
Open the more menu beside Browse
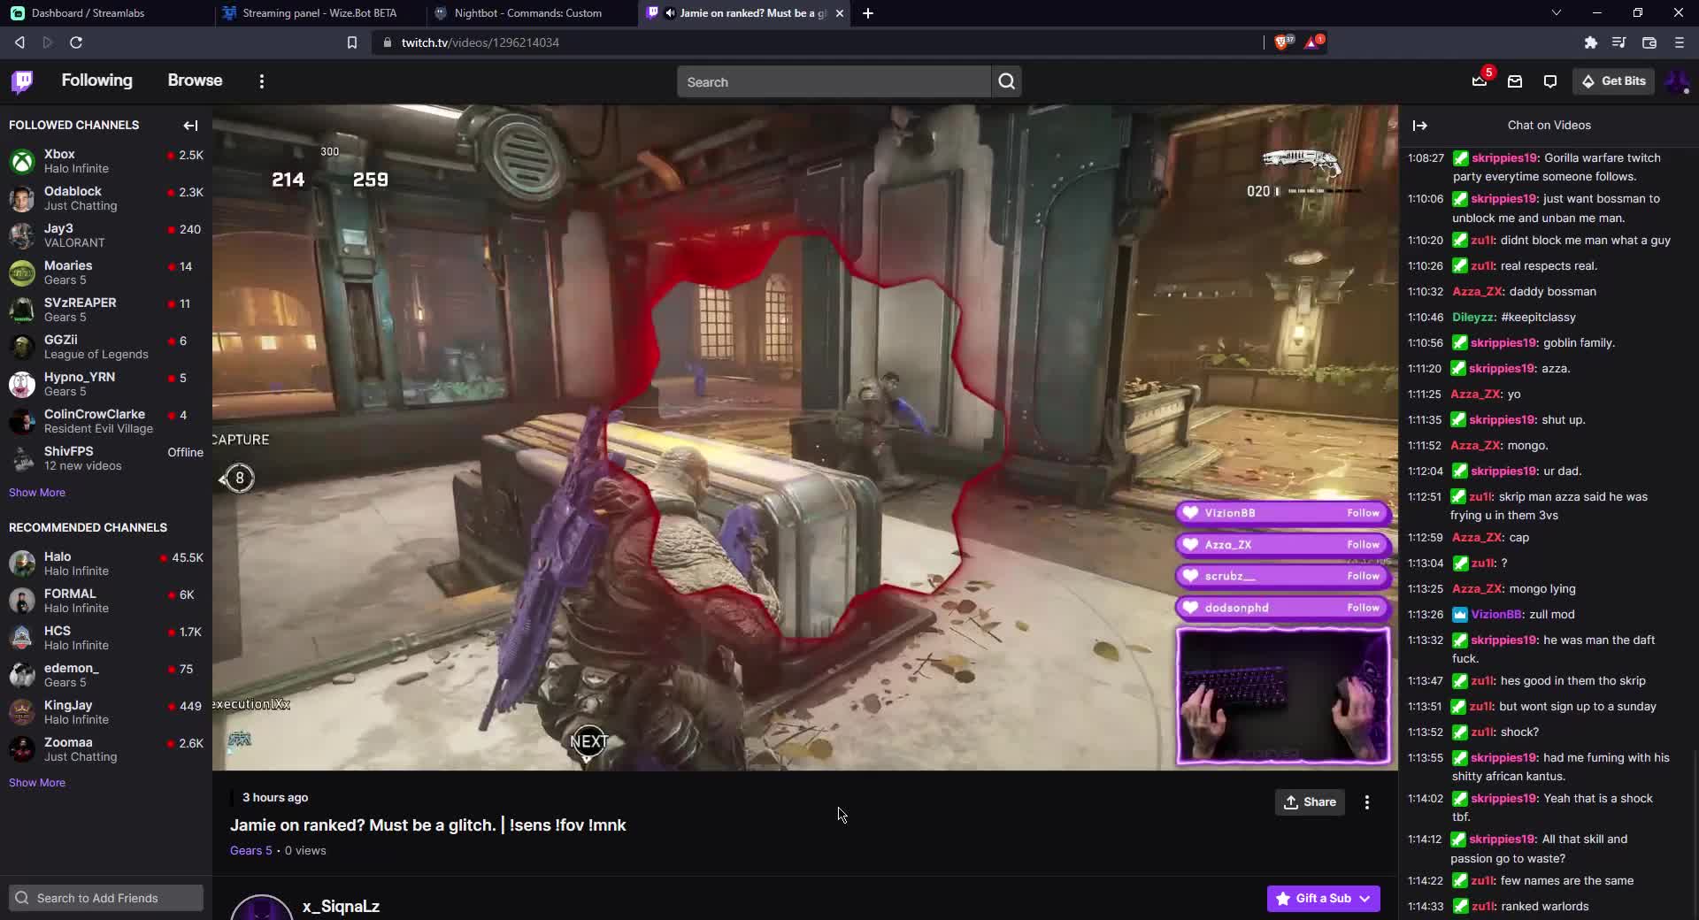click(261, 81)
